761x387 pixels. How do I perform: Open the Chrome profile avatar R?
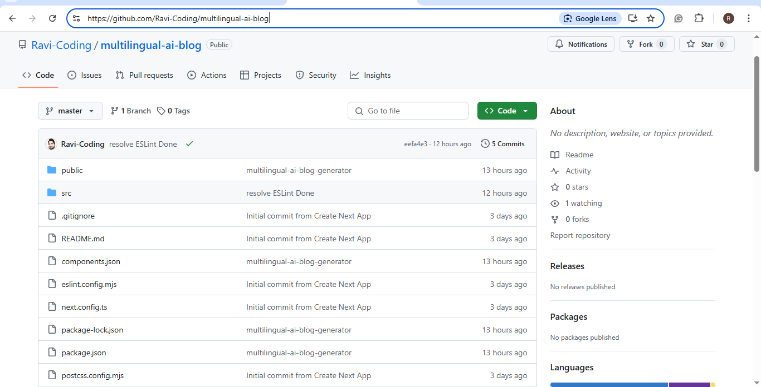[729, 18]
